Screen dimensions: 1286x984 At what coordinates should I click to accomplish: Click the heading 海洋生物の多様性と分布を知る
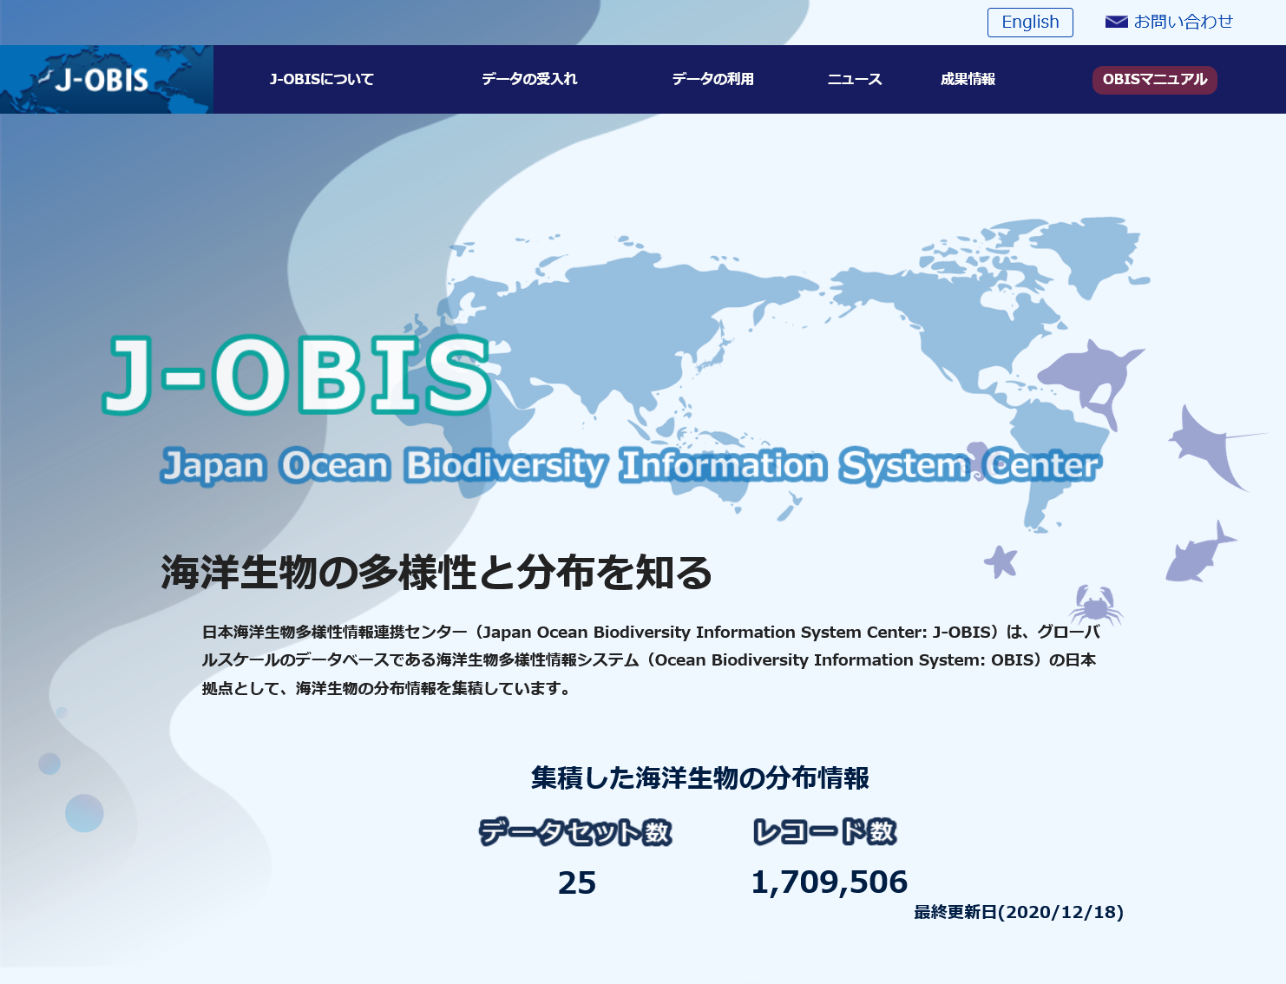coord(436,573)
